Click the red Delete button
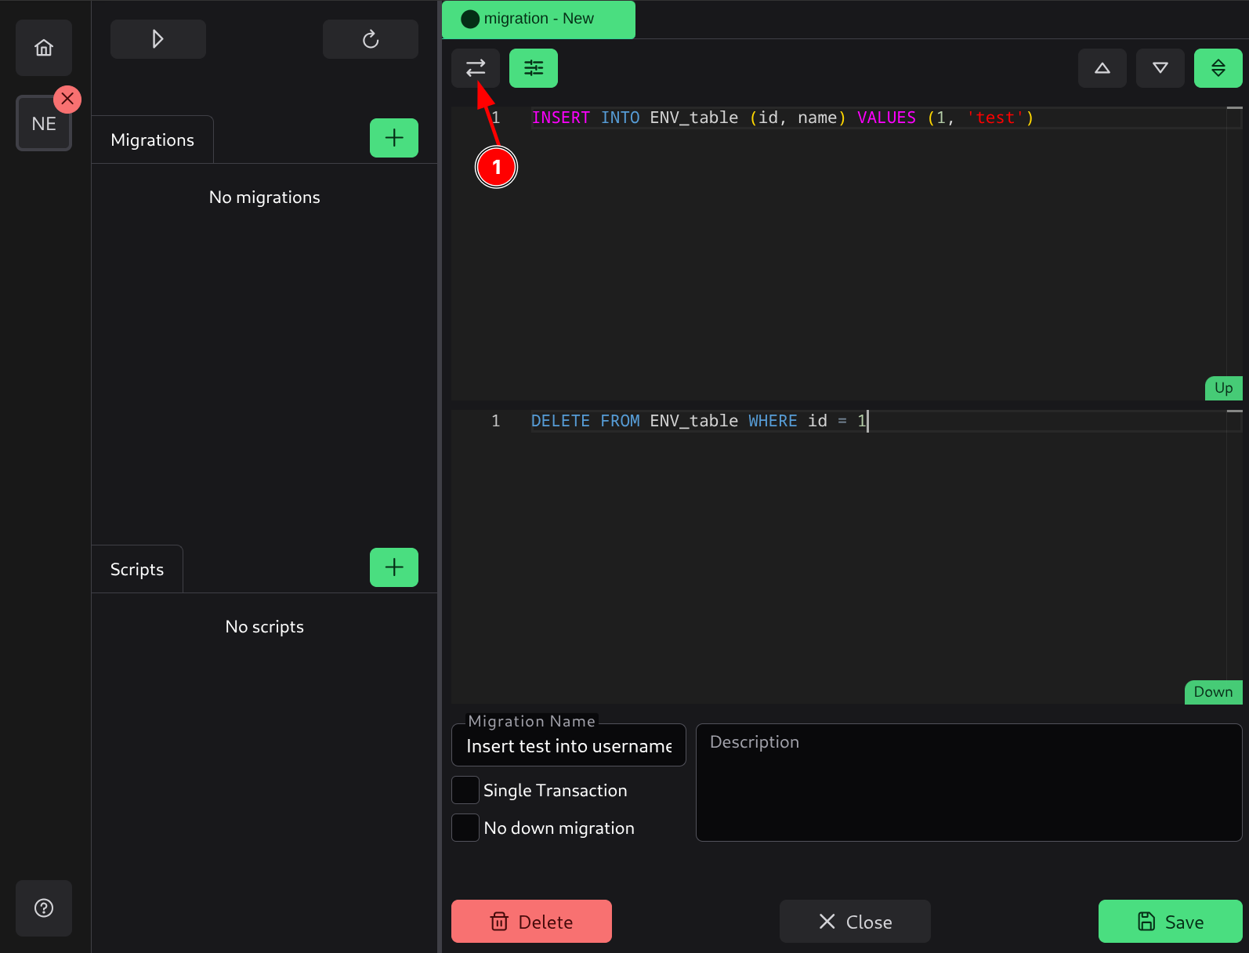 [531, 922]
